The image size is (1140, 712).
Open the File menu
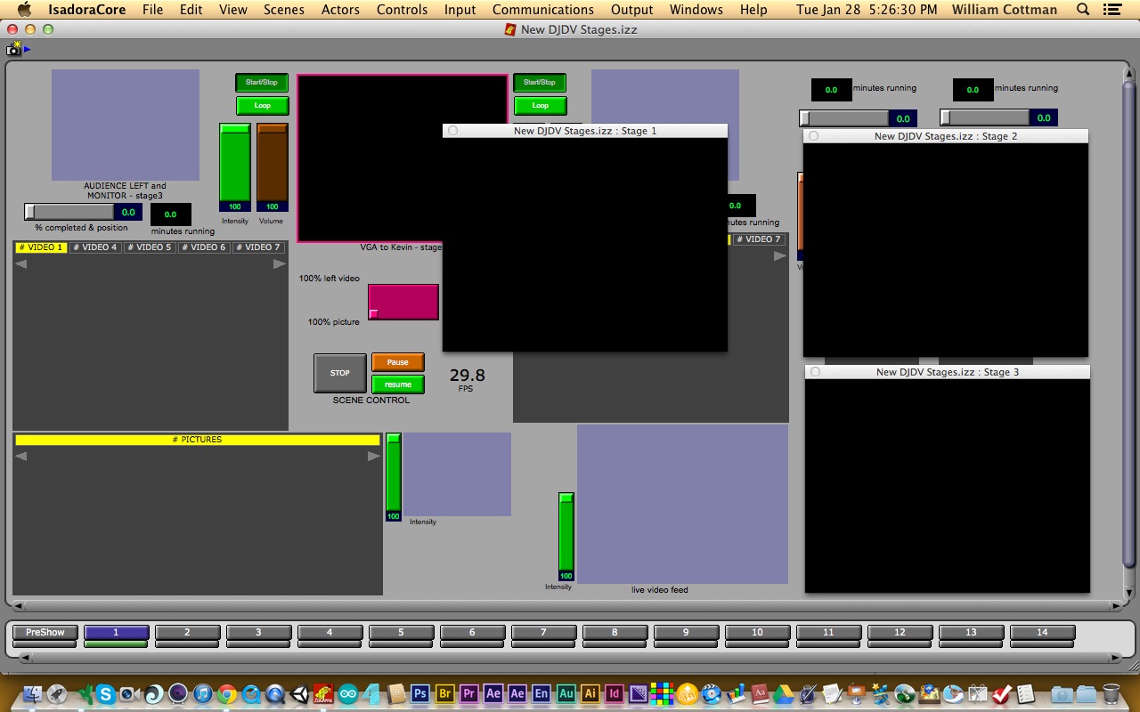coord(152,10)
